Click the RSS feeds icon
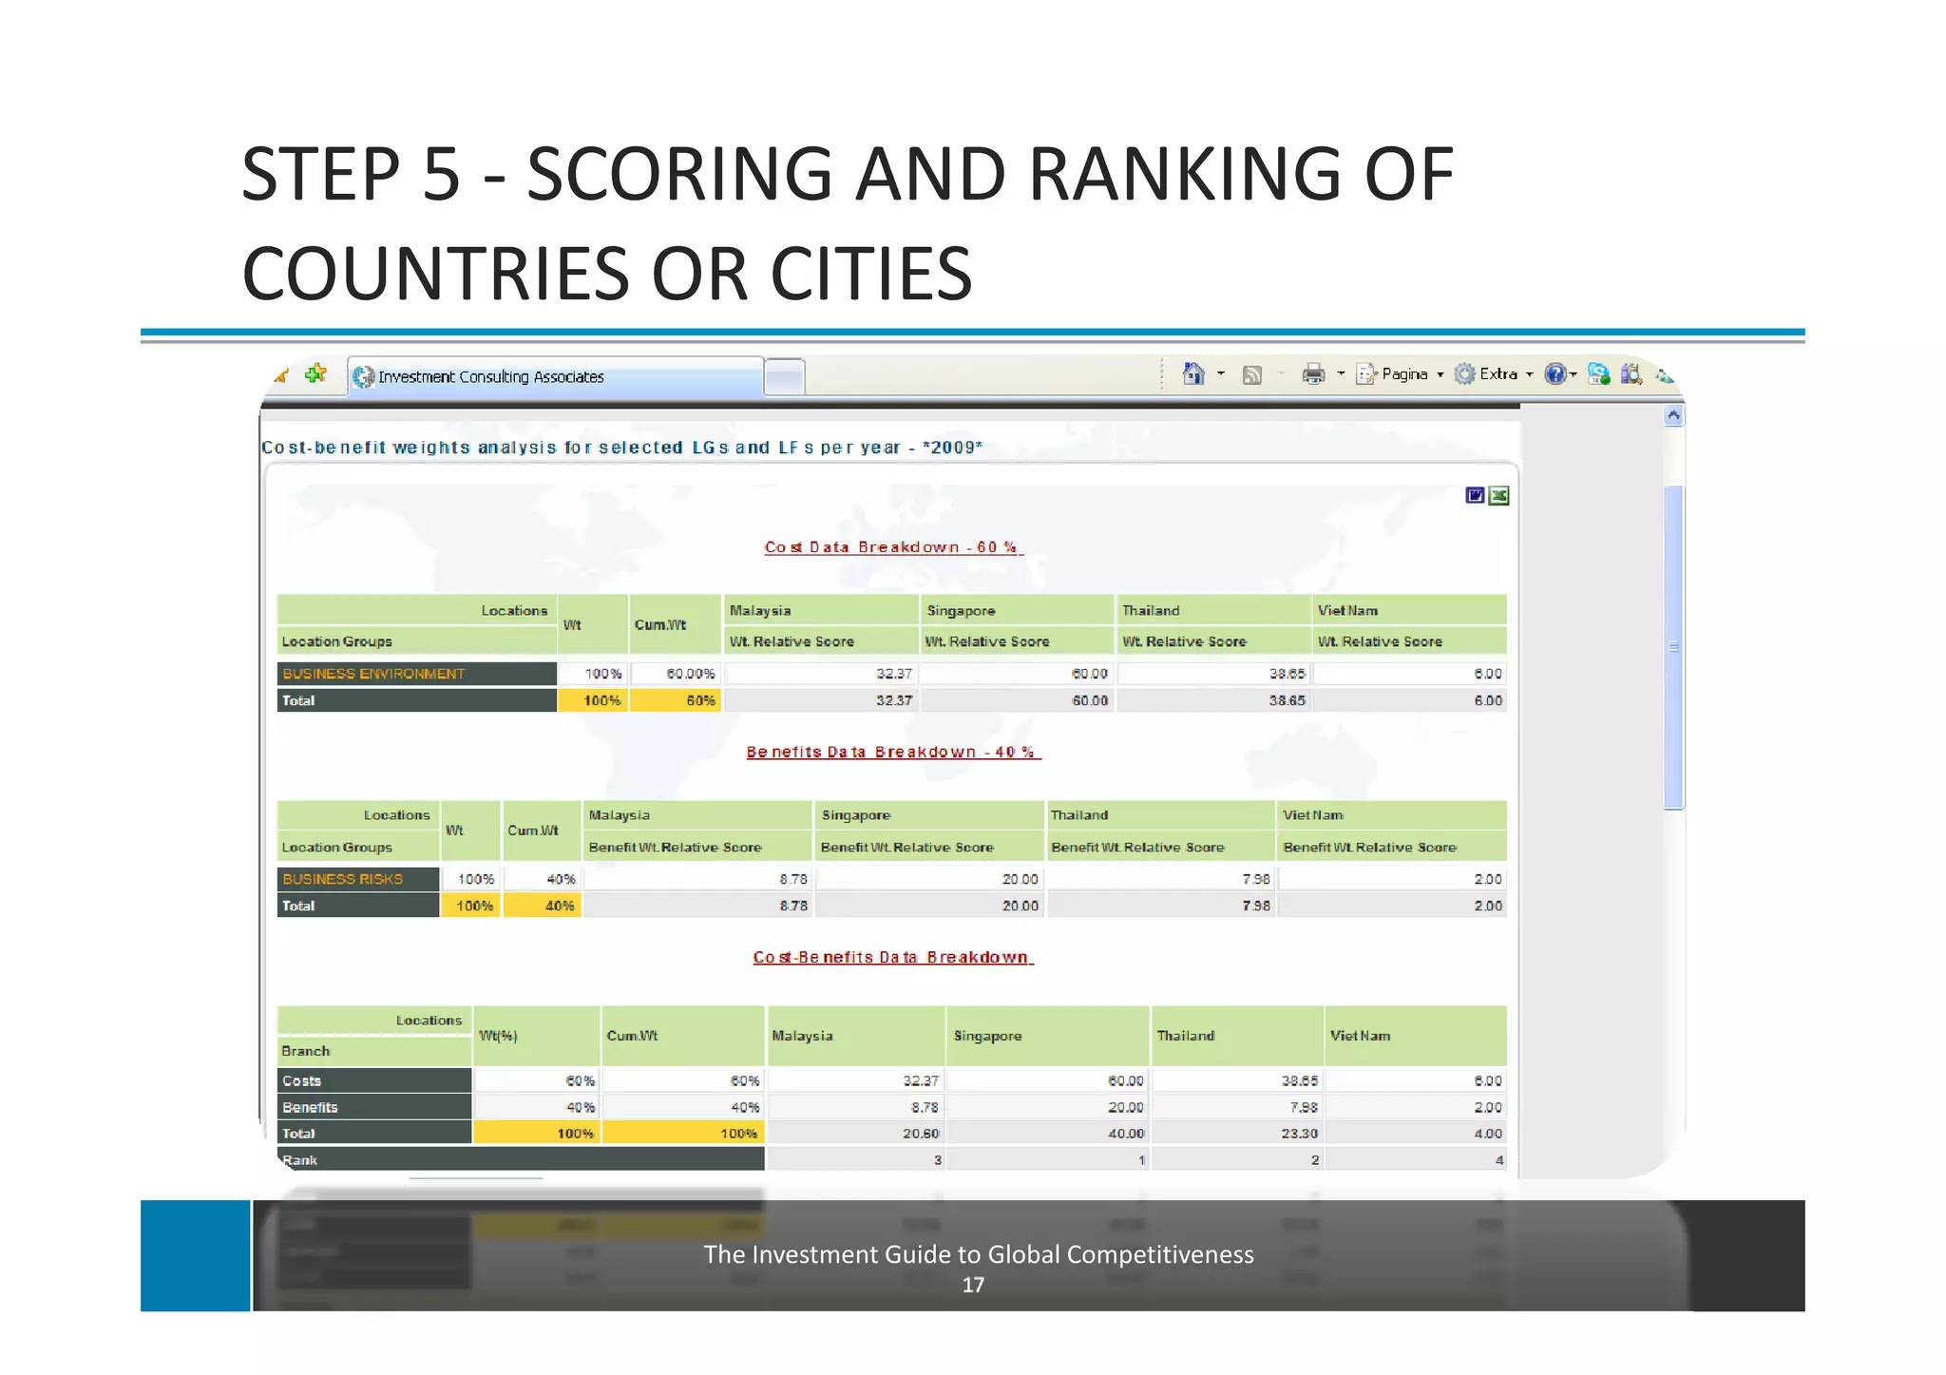Image resolution: width=1946 pixels, height=1375 pixels. [x=1252, y=375]
